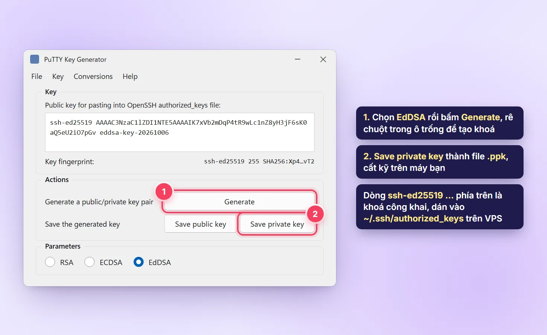Click Save public key button

pos(201,224)
